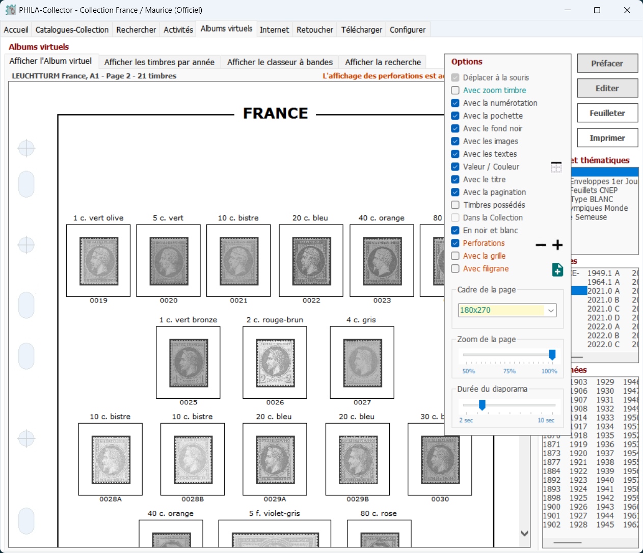Decrease perforations with the minus icon
643x553 pixels.
tap(541, 245)
